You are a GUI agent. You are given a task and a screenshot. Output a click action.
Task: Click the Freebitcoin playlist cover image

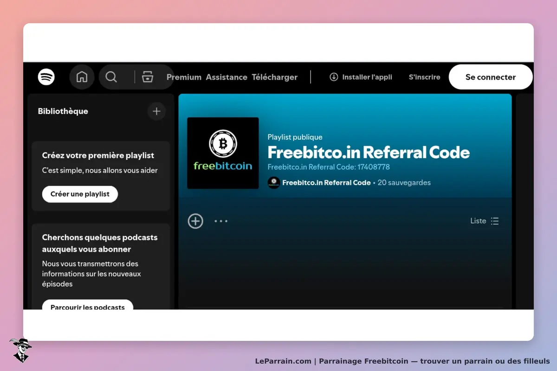223,153
